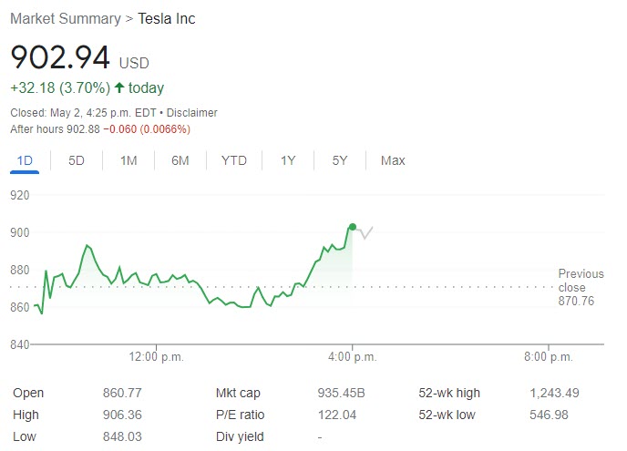Screen dimensions: 627x451
Task: Click the Previous close 870.76 label
Action: point(581,287)
